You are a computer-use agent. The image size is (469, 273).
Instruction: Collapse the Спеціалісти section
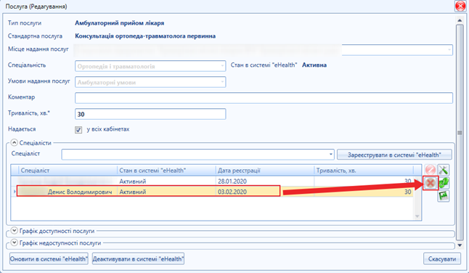tap(15, 142)
